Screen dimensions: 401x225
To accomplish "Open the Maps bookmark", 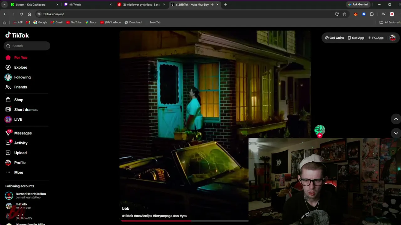I will [91, 22].
